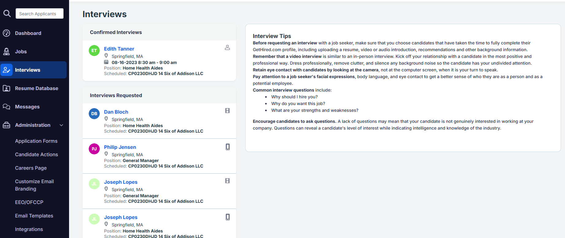Click location pin on Edith Tanner card
Image resolution: width=565 pixels, height=238 pixels.
pyautogui.click(x=106, y=56)
